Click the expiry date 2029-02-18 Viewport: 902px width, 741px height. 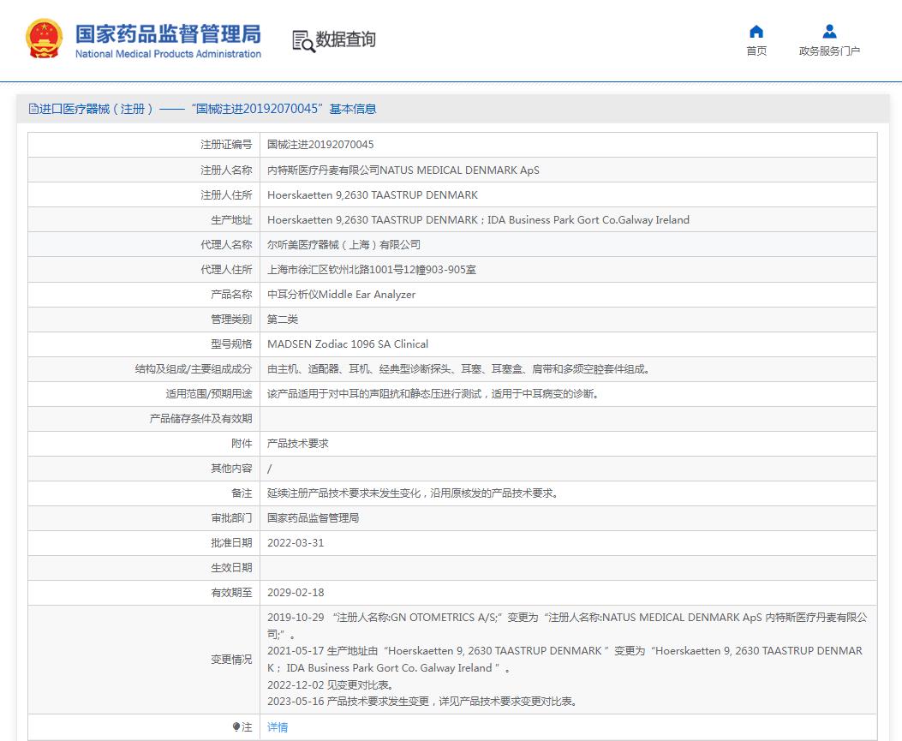point(296,593)
